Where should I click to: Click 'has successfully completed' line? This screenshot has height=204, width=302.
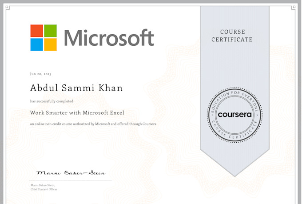point(52,101)
